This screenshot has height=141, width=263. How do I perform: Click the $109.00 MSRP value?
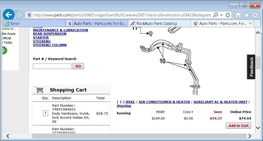pos(158,118)
